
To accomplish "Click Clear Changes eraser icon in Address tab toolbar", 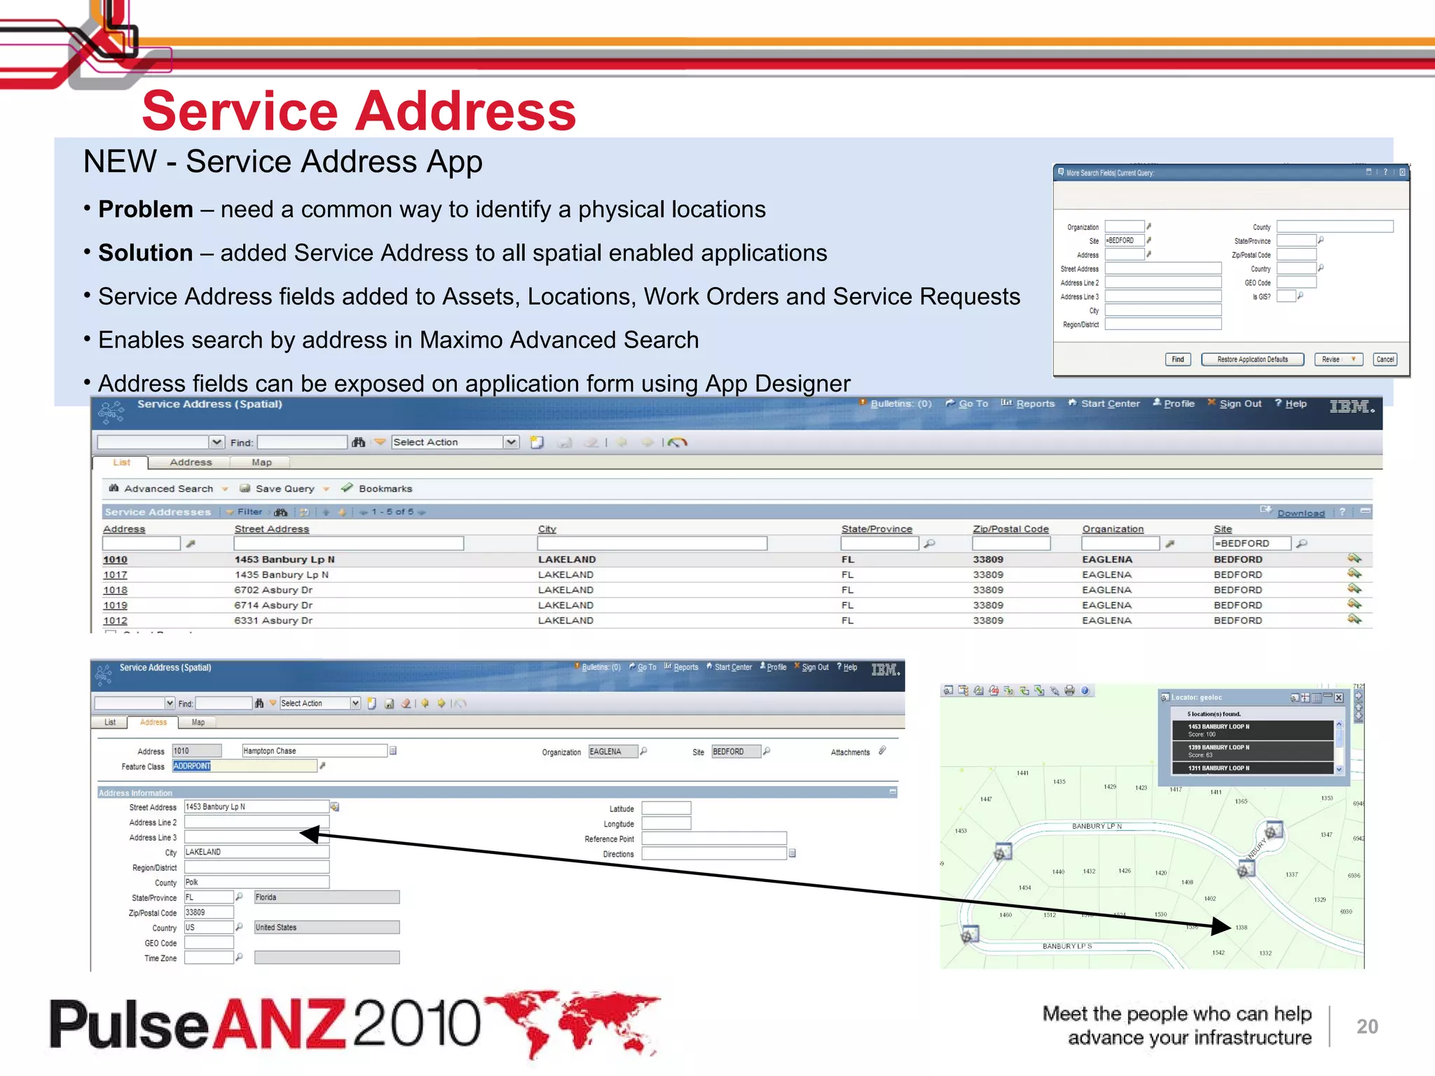I will tap(406, 703).
